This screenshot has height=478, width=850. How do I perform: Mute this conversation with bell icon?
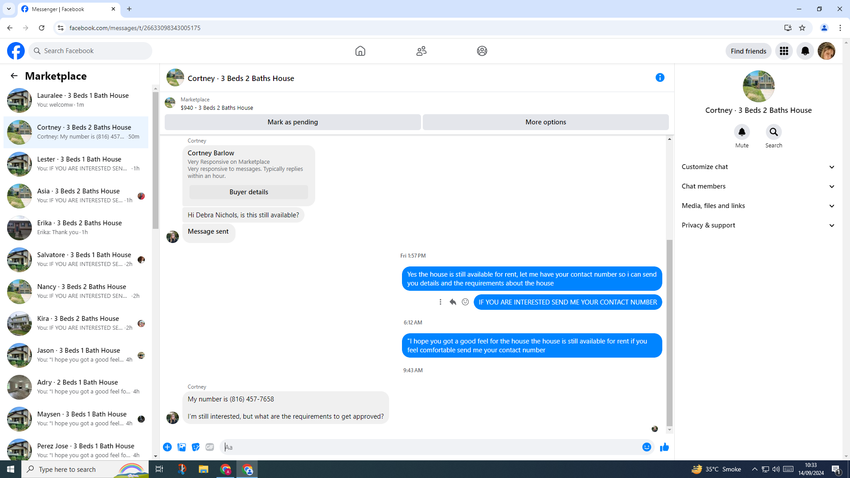tap(742, 132)
